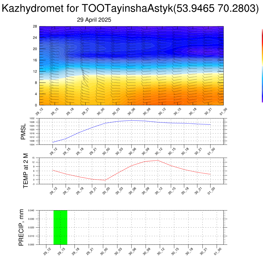Click the 0.030 tick on precipitation axis

31,219
